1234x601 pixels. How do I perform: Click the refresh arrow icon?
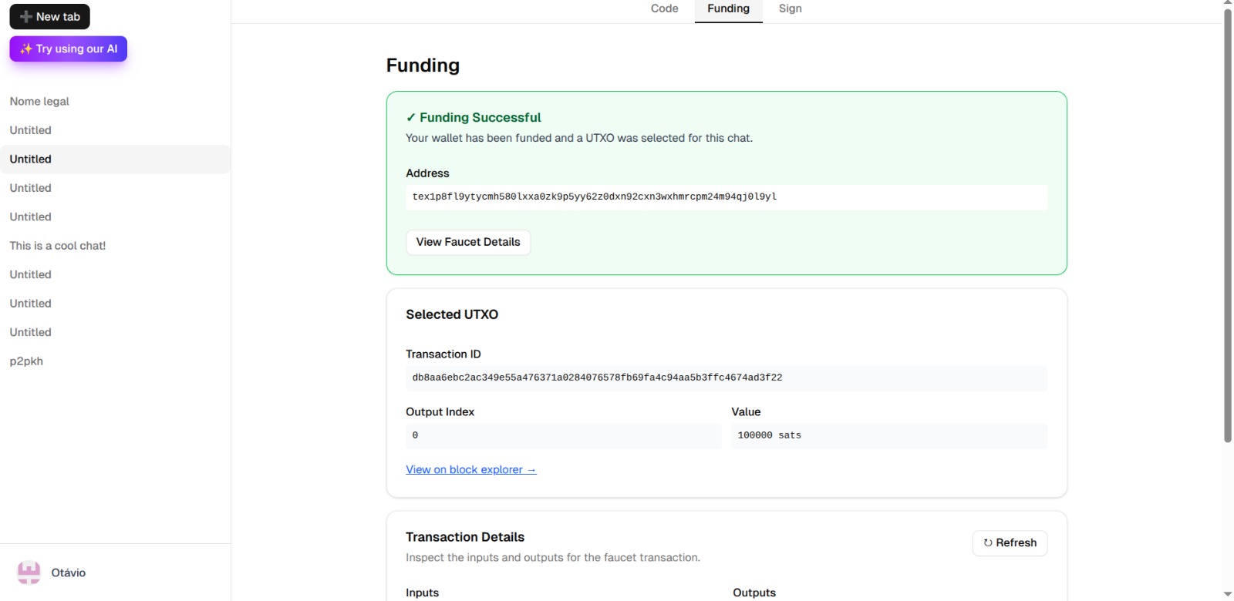coord(988,543)
